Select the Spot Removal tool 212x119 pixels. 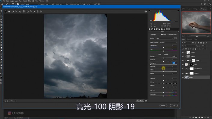click(28, 12)
